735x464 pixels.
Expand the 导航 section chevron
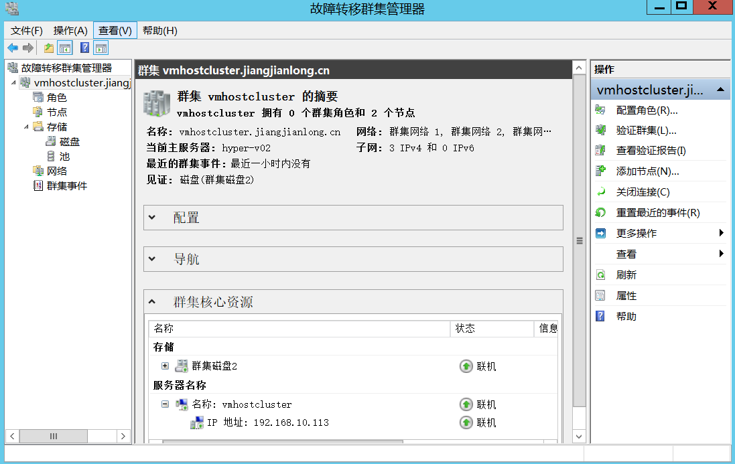click(x=152, y=258)
